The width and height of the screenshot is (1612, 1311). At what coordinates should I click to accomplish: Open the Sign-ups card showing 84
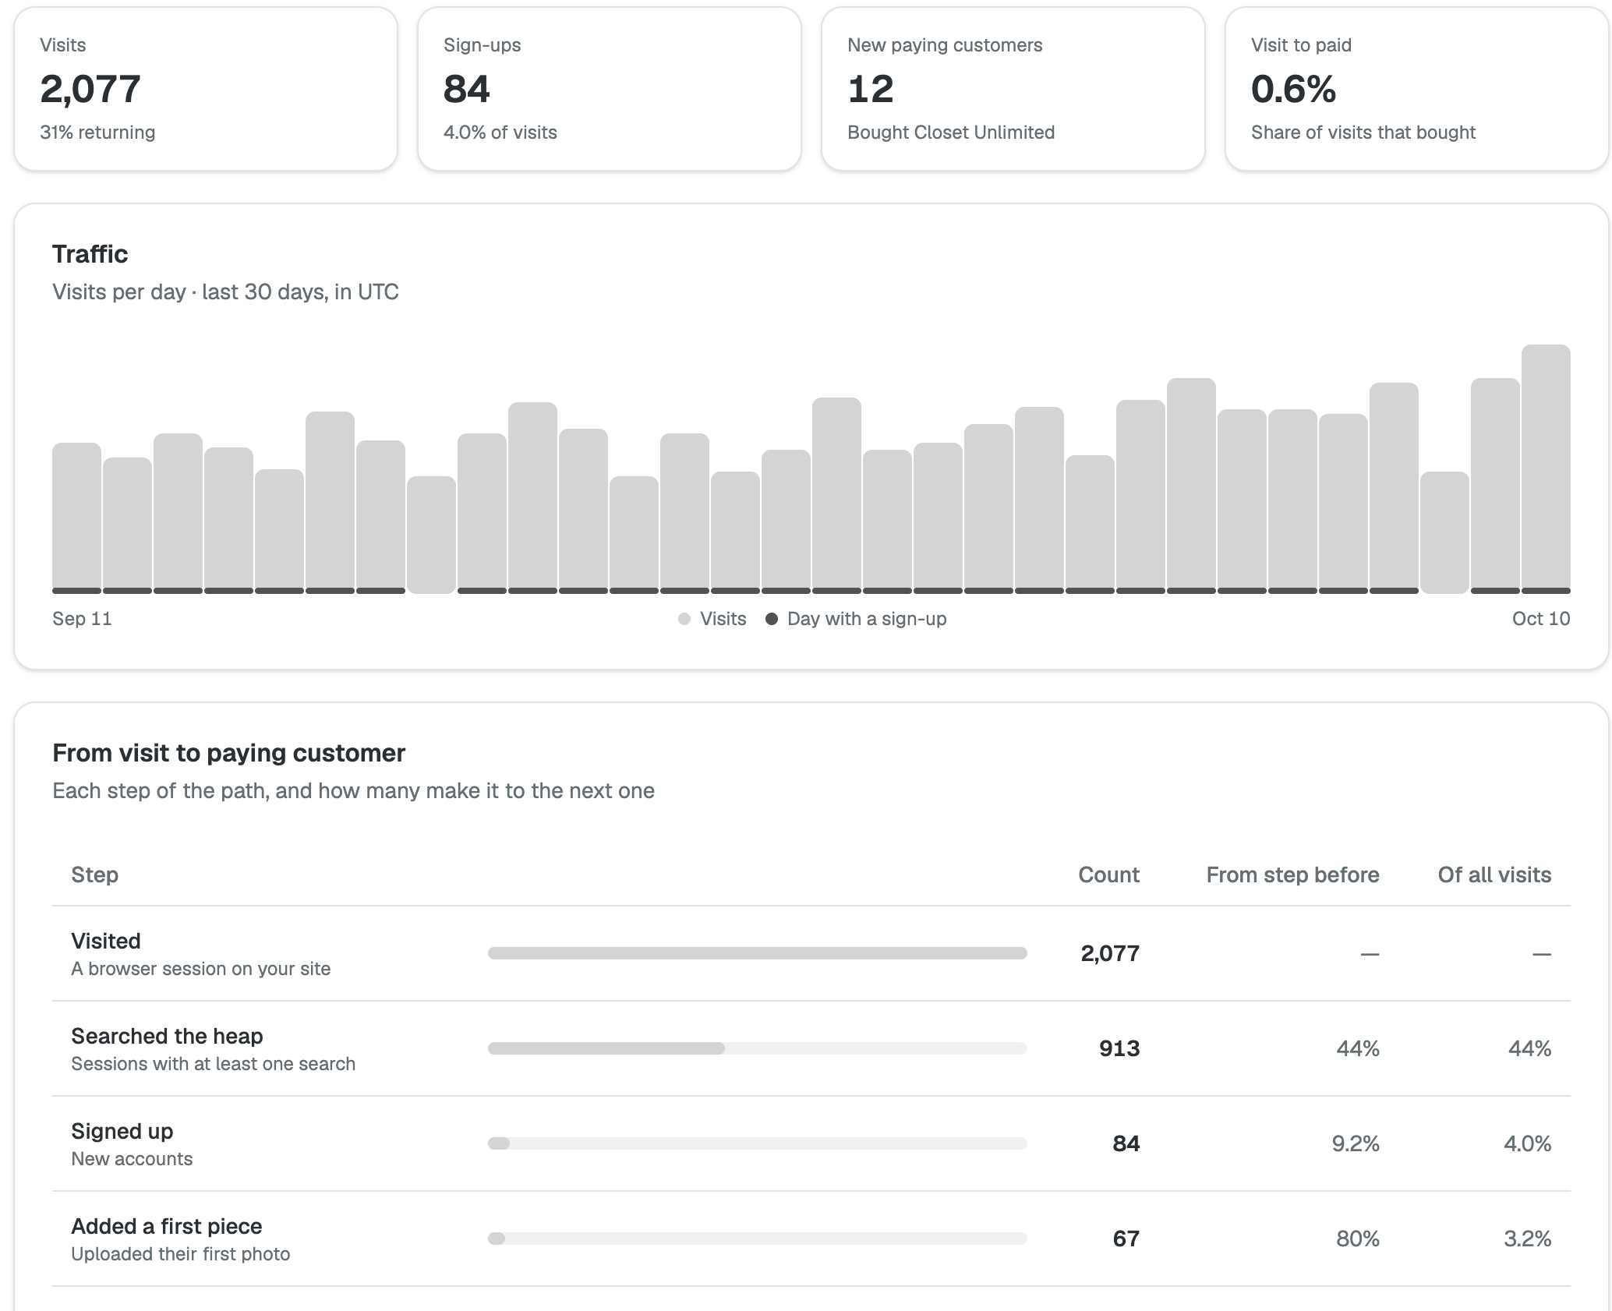click(610, 89)
